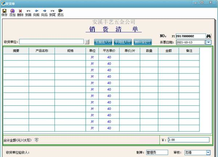Jump to the last record with 到尾
Viewport: 218px width, 157px height.
[x=52, y=13]
